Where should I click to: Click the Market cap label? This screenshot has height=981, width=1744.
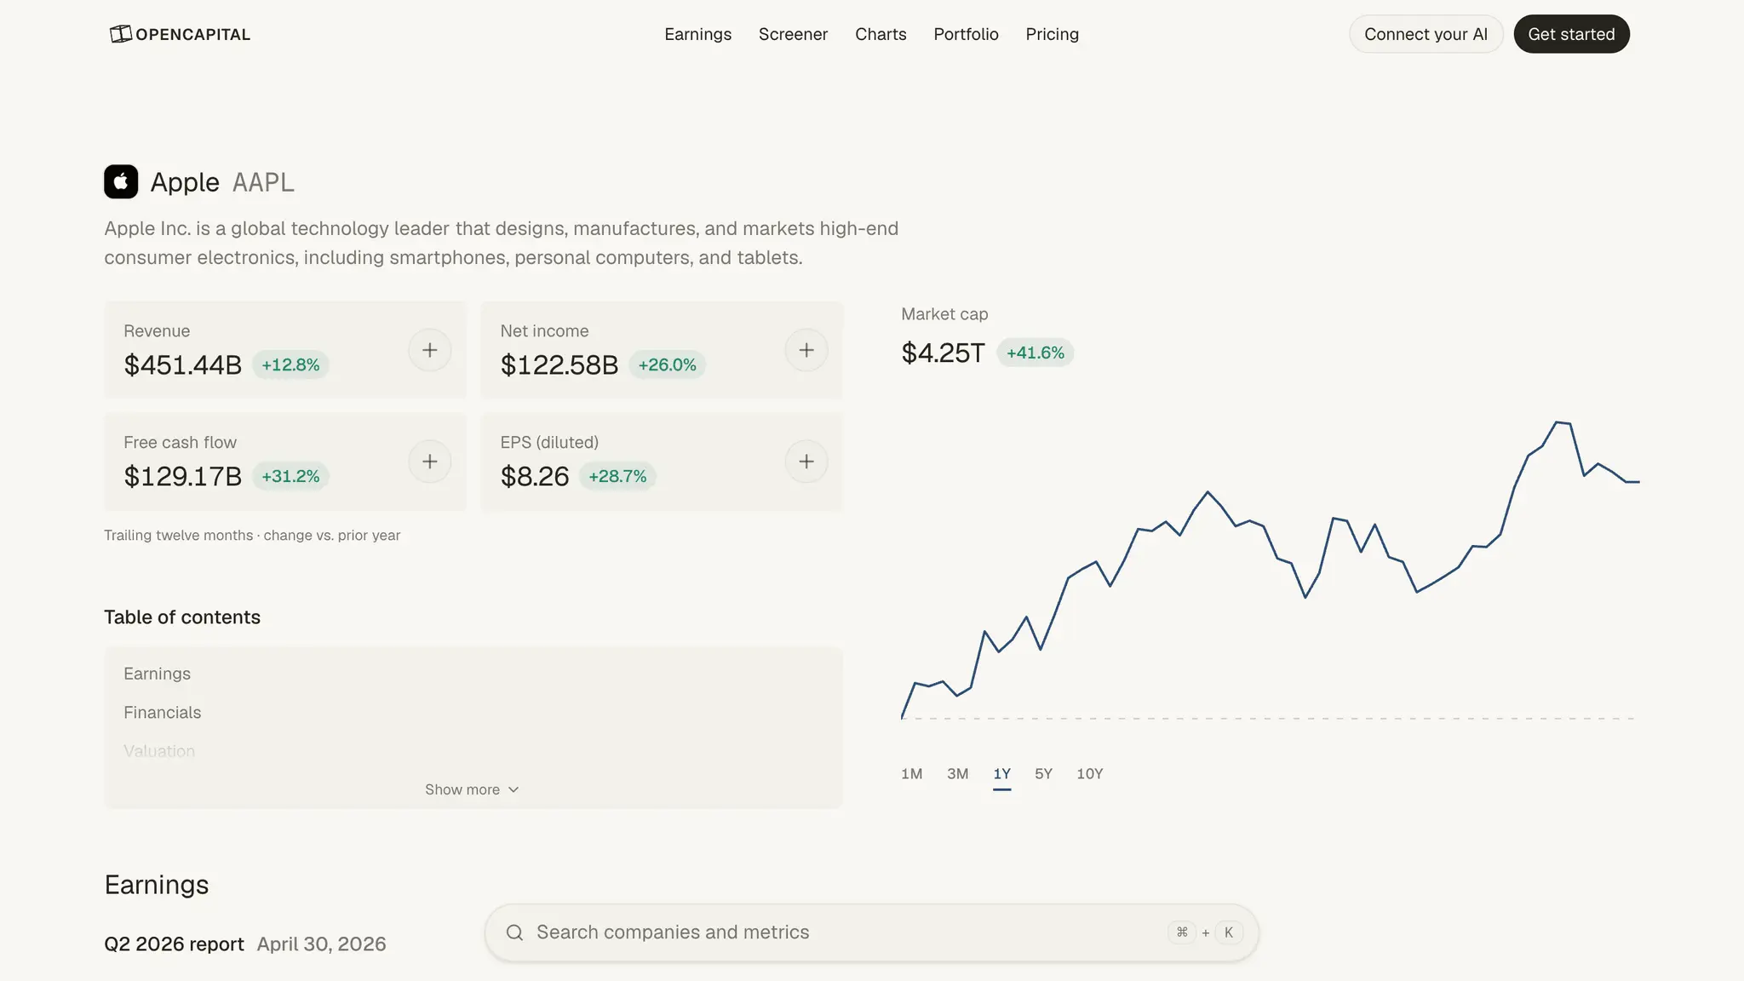tap(944, 314)
